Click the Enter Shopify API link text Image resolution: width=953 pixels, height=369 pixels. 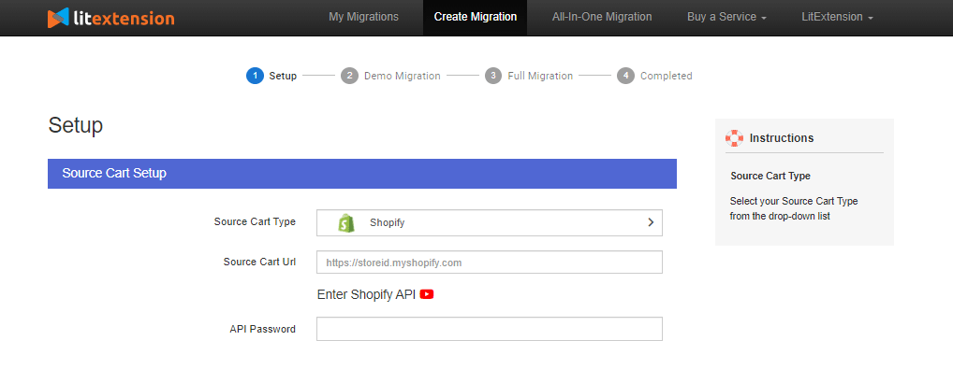pyautogui.click(x=366, y=294)
